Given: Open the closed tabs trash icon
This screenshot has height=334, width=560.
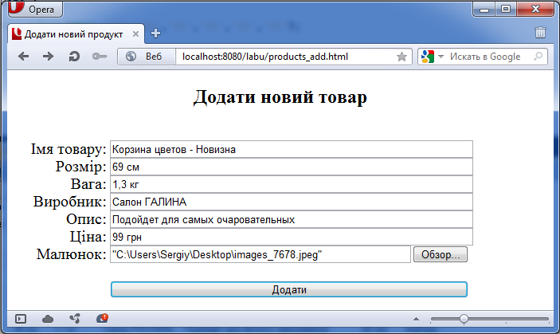Looking at the screenshot, I should 540,33.
